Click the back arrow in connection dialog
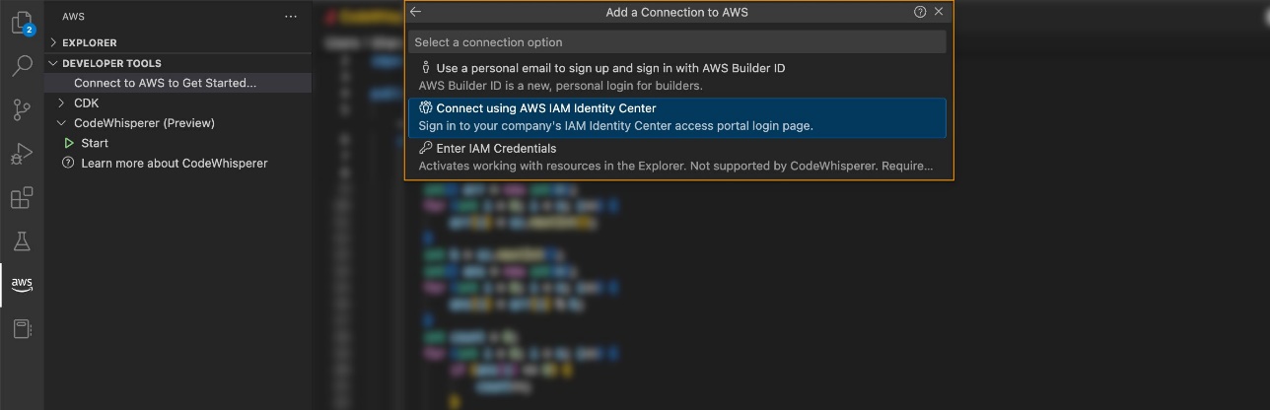 416,12
